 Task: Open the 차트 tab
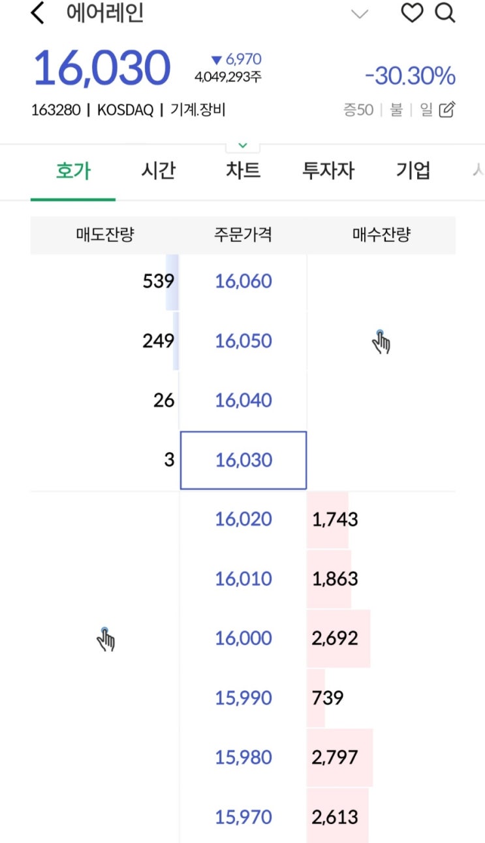243,171
